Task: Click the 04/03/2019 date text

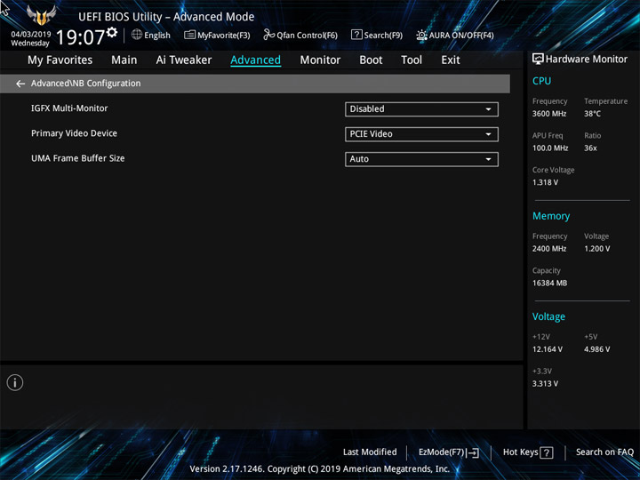Action: 31,35
